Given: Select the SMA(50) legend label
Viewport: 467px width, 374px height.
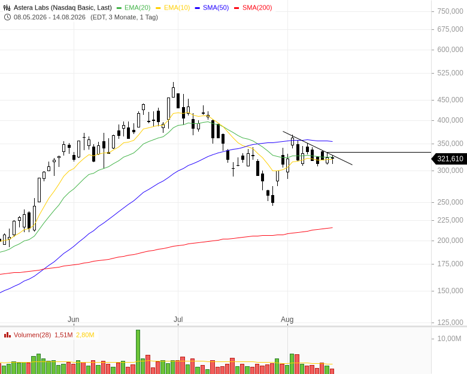Looking at the screenshot, I should pos(216,8).
